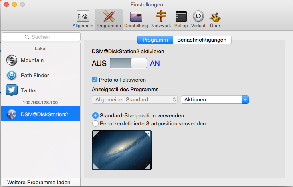Click the galaxy start position preview

coord(122,150)
